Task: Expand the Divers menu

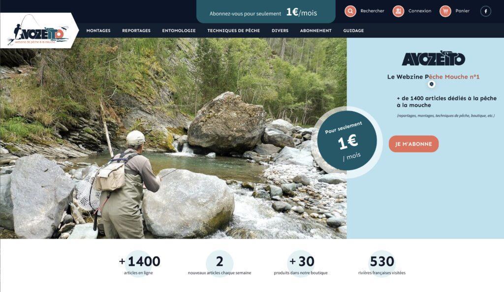Action: 280,30
